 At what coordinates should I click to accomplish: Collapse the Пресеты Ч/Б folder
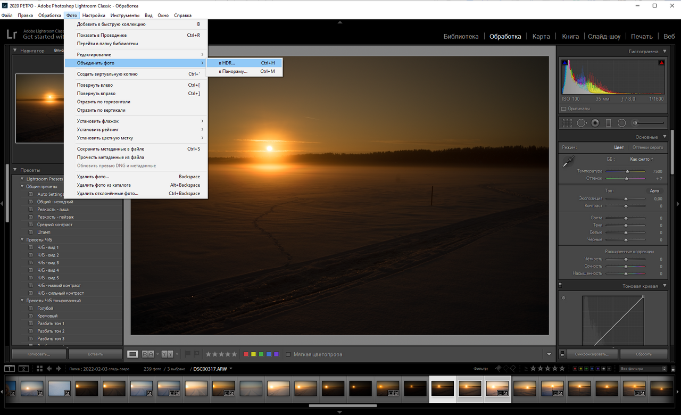click(x=22, y=240)
